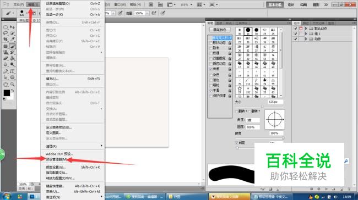
Task: Toggle the 杂色 (Noise) checkbox
Action: [x=211, y=75]
